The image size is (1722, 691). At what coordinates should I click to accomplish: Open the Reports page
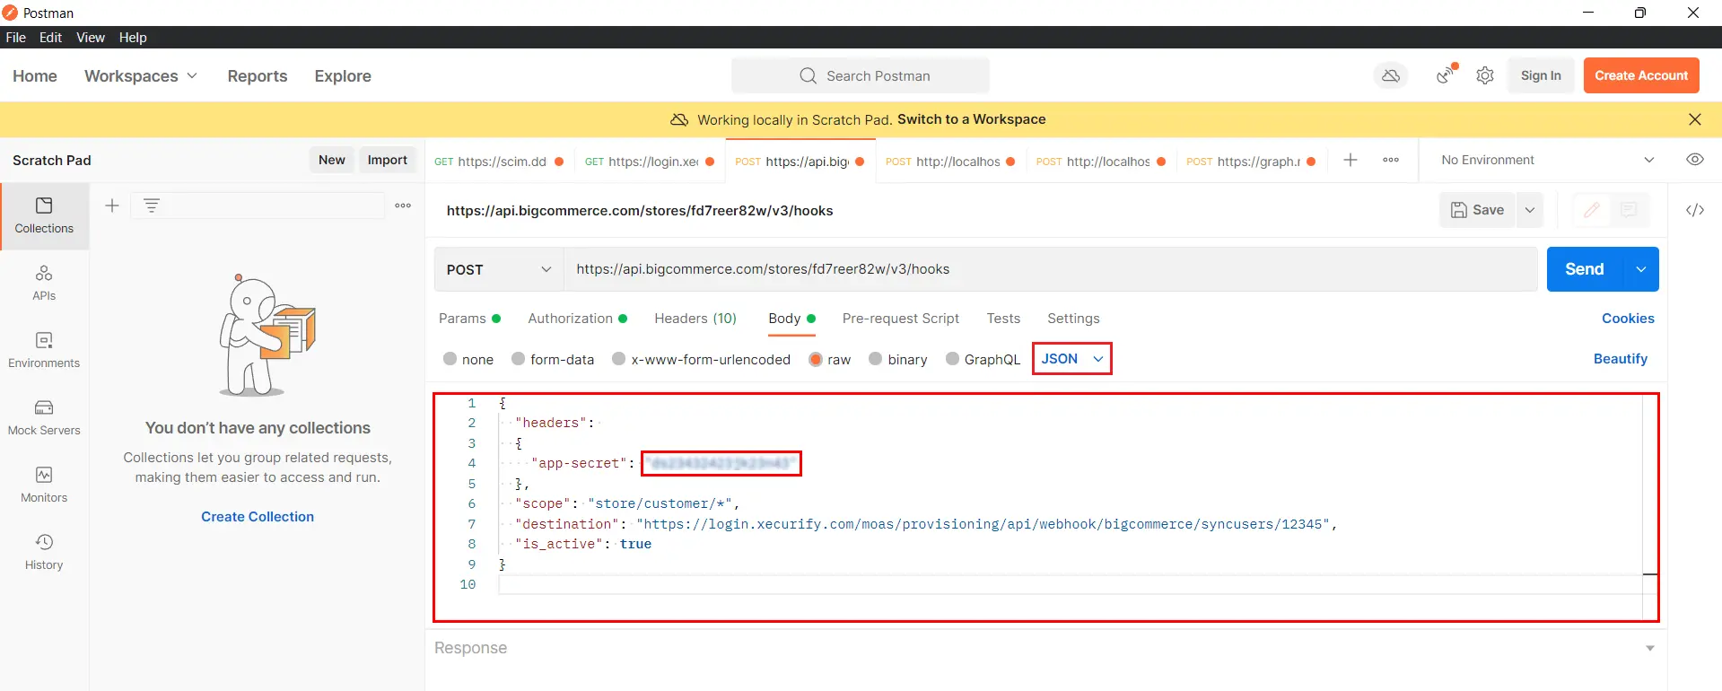pyautogui.click(x=258, y=76)
